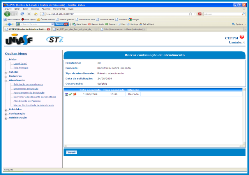Expand the Configuração tree node
249x175 pixels.
pyautogui.click(x=6, y=114)
